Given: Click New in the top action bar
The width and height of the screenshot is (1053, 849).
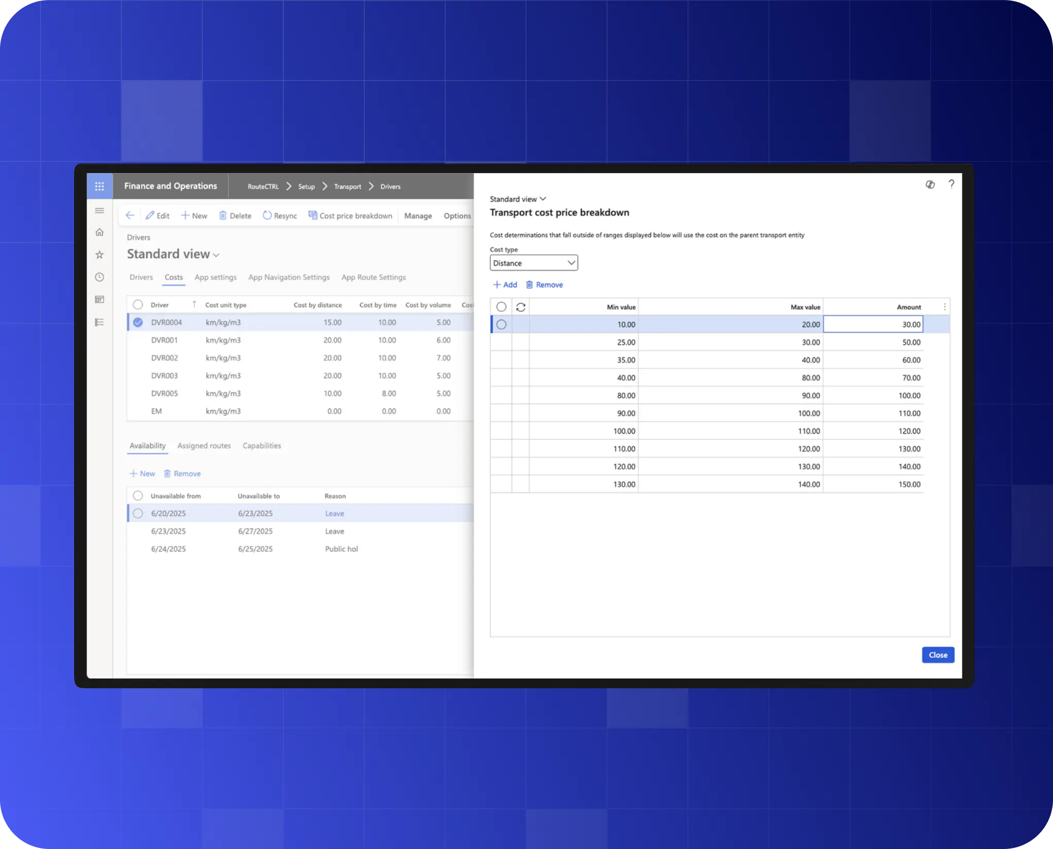Looking at the screenshot, I should pos(194,215).
